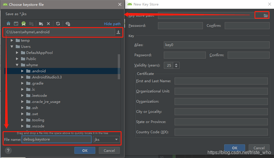Close the Choose keystore file dialog
The width and height of the screenshot is (274, 158).
120,4
